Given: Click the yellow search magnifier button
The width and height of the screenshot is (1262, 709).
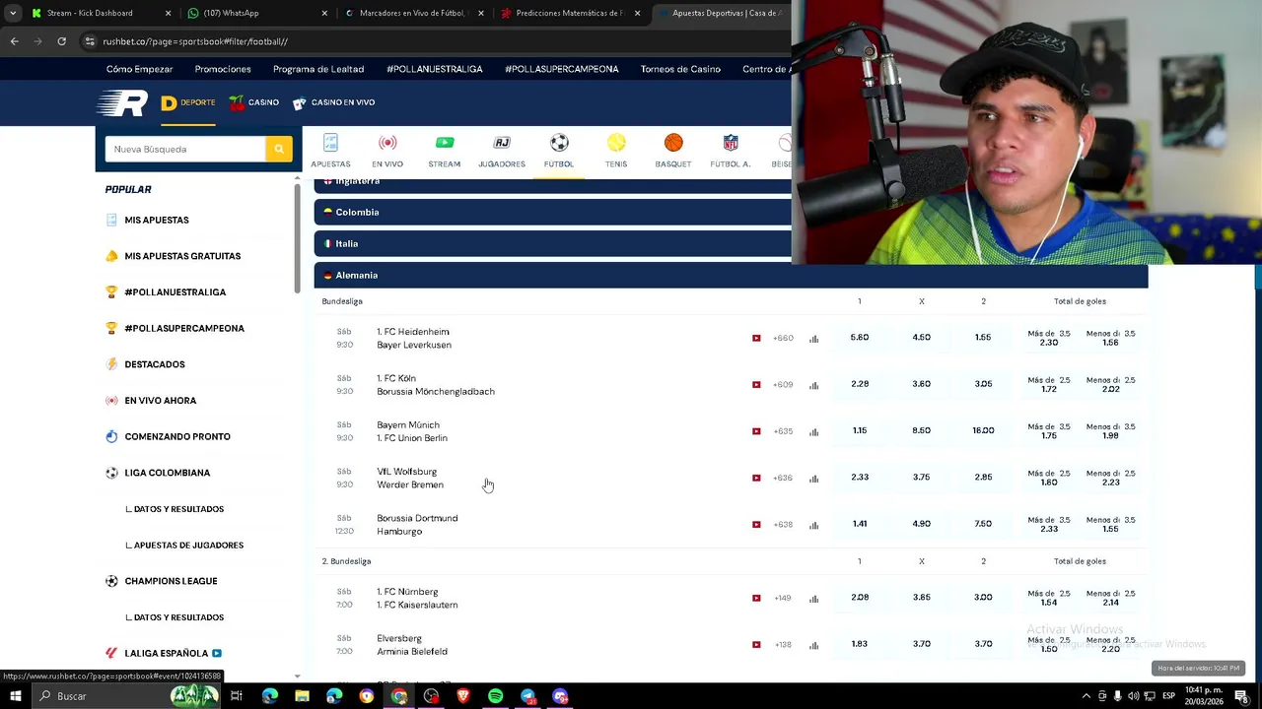Looking at the screenshot, I should click(x=279, y=149).
